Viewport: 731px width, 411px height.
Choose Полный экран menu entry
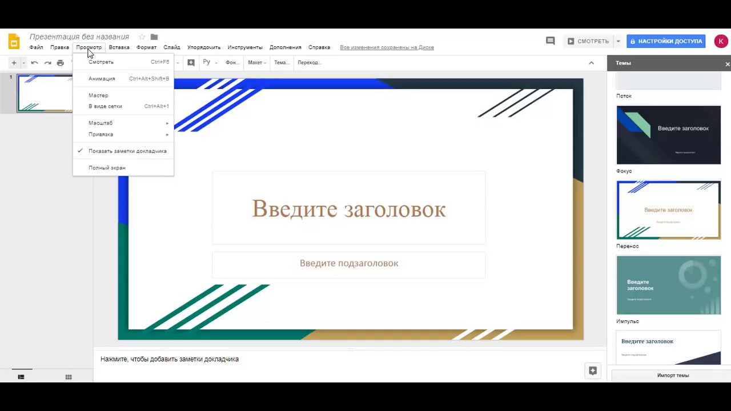click(x=123, y=168)
